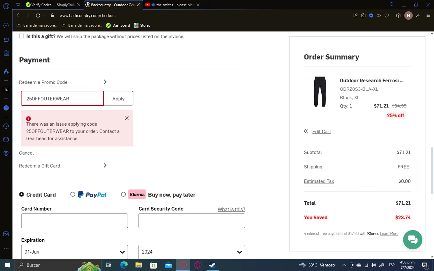Image resolution: width=434 pixels, height=271 pixels.
Task: Open the taskbar volume control
Action: [x=374, y=265]
